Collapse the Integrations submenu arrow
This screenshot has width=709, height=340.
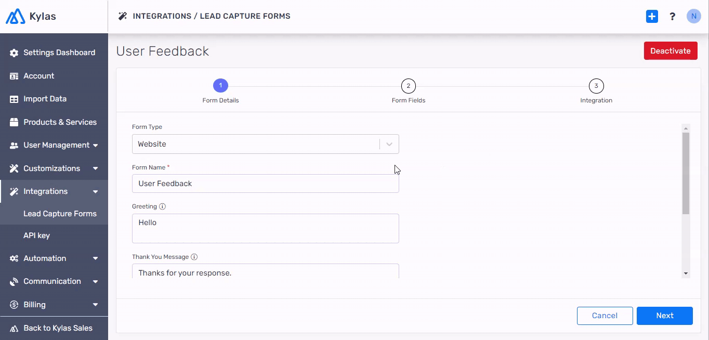(x=95, y=191)
